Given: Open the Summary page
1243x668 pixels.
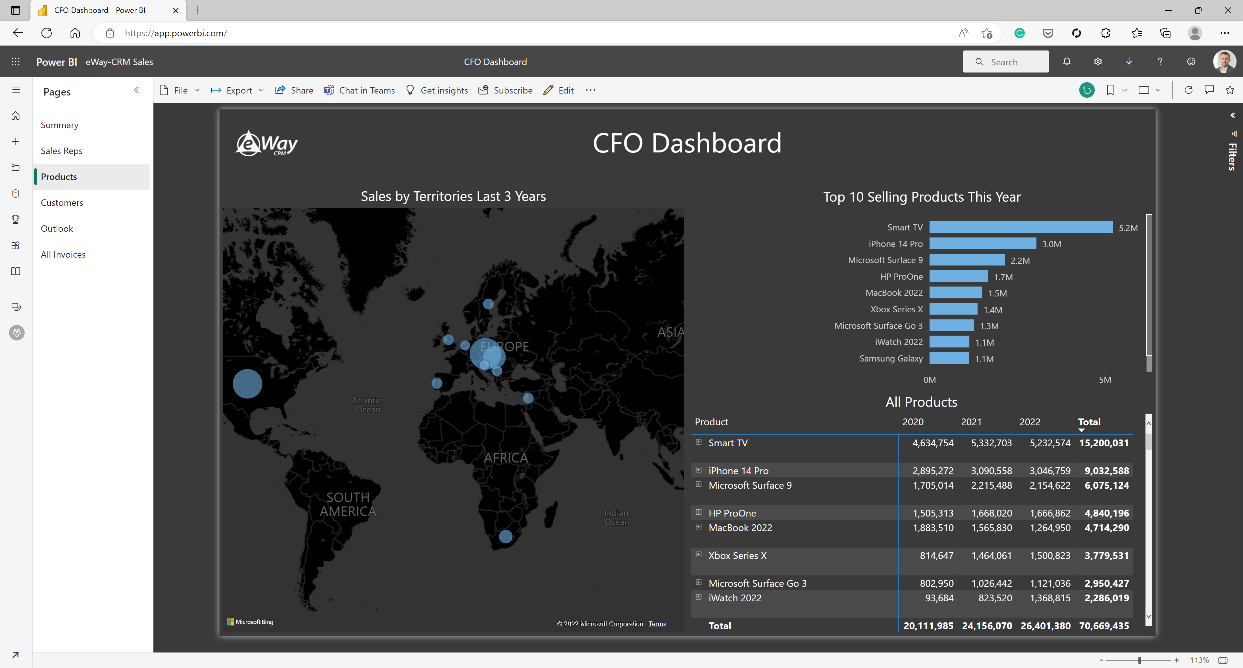Looking at the screenshot, I should 92,125.
